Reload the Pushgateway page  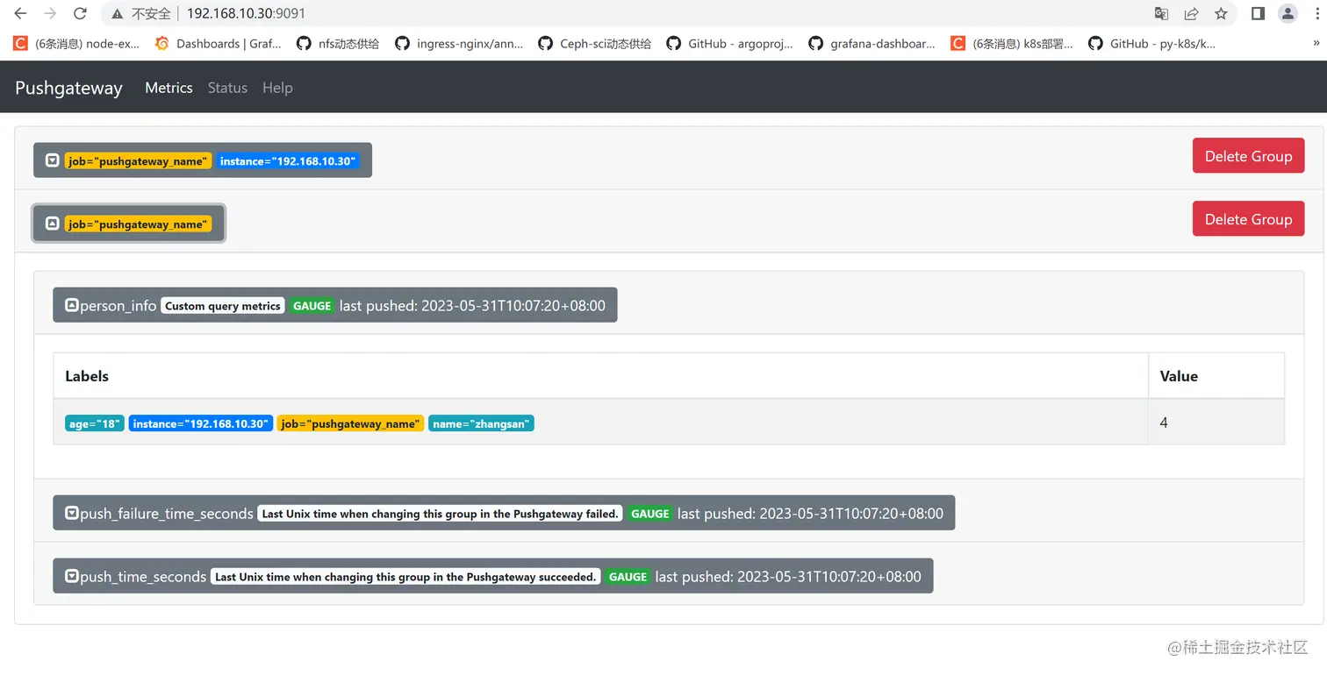[x=80, y=13]
